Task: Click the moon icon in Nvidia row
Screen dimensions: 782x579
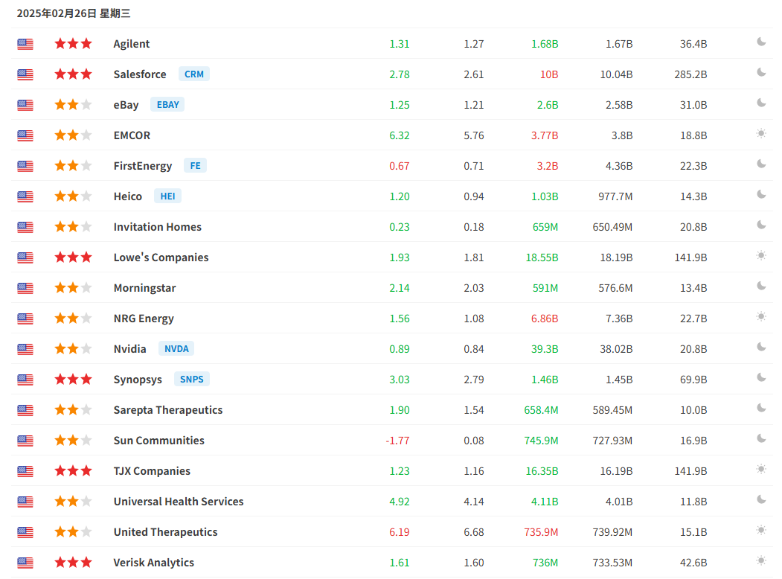Action: click(761, 348)
